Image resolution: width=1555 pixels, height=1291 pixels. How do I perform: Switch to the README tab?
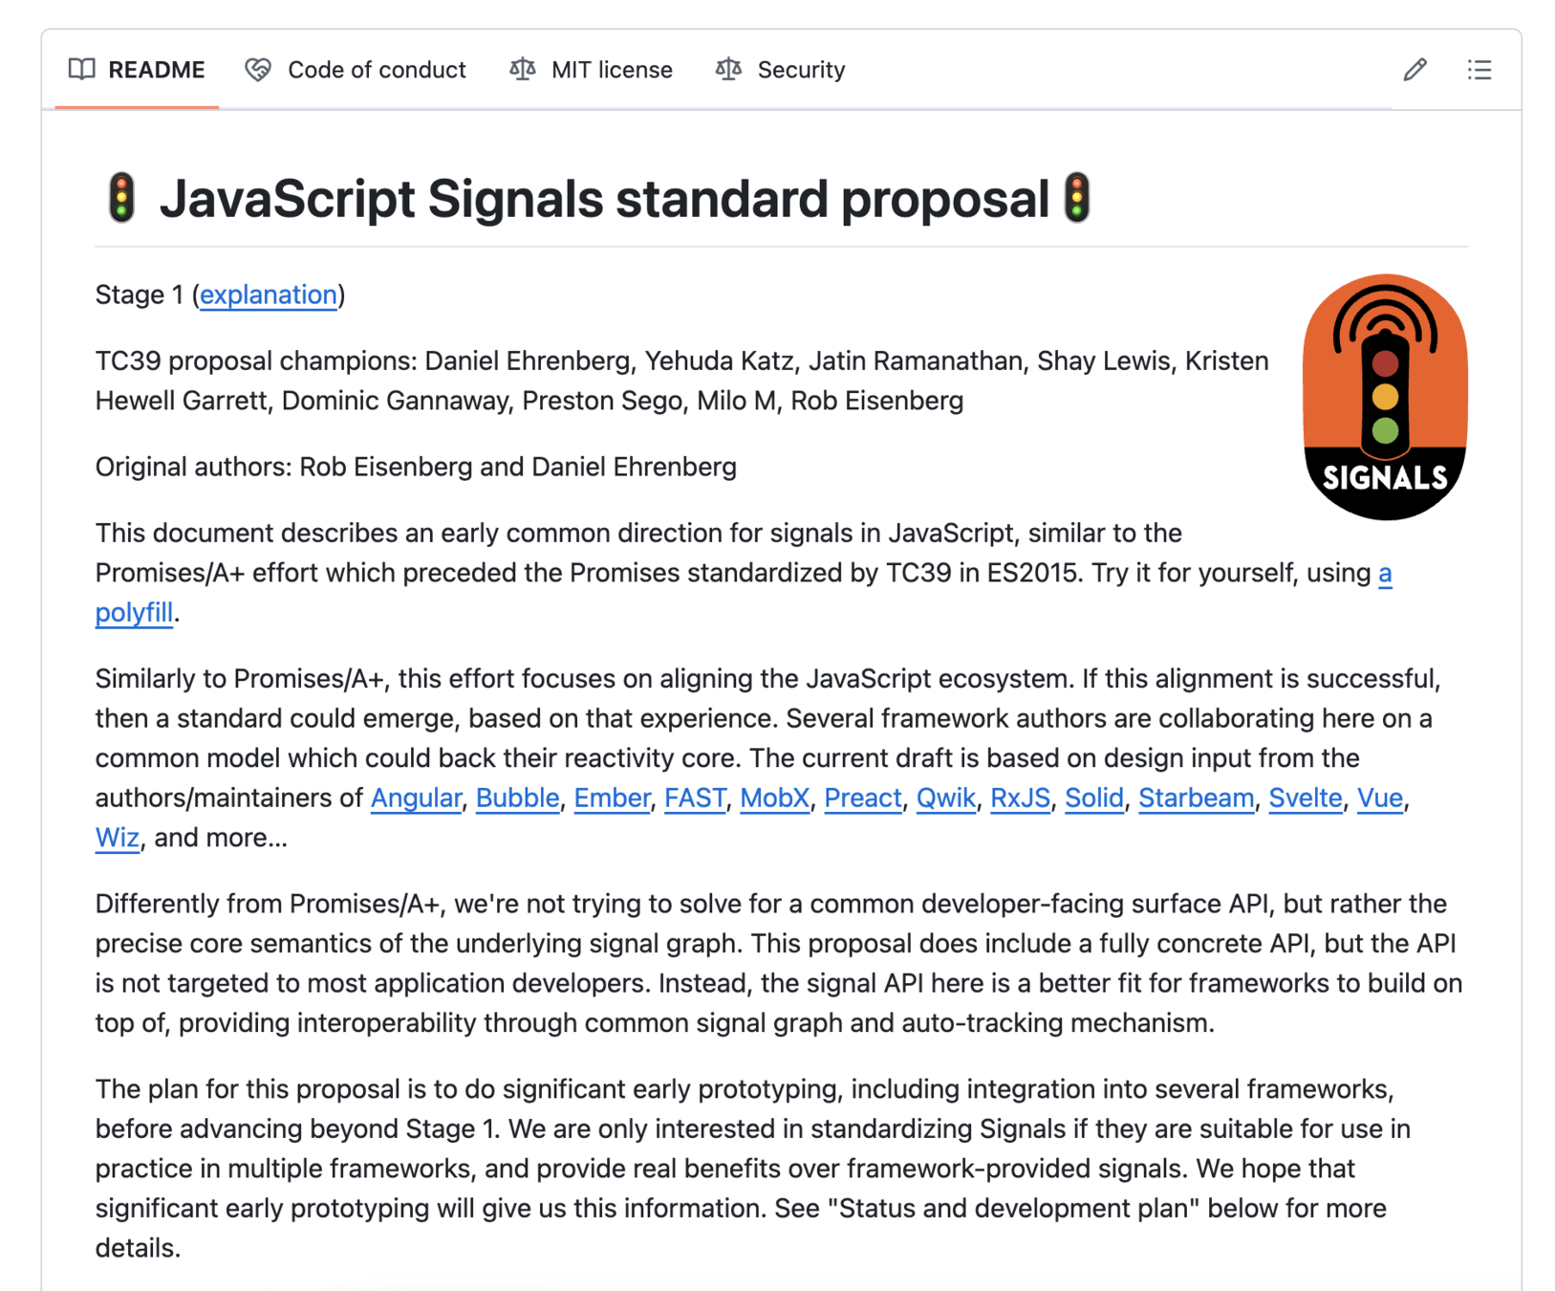138,70
